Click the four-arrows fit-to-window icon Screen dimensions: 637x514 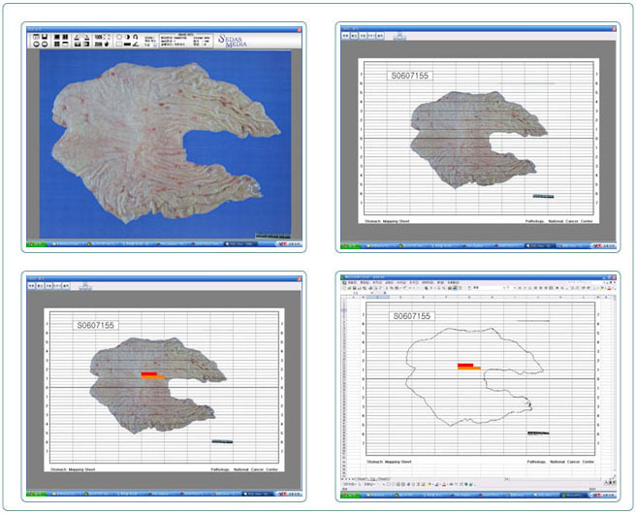(107, 37)
